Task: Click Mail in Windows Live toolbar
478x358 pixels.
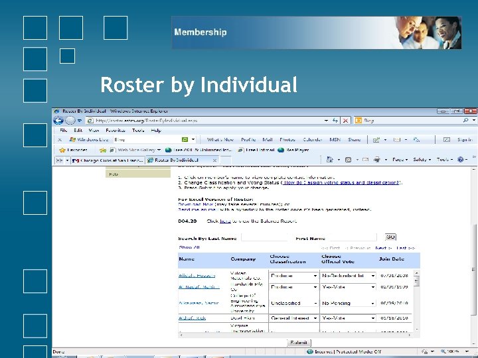Action: coord(268,140)
